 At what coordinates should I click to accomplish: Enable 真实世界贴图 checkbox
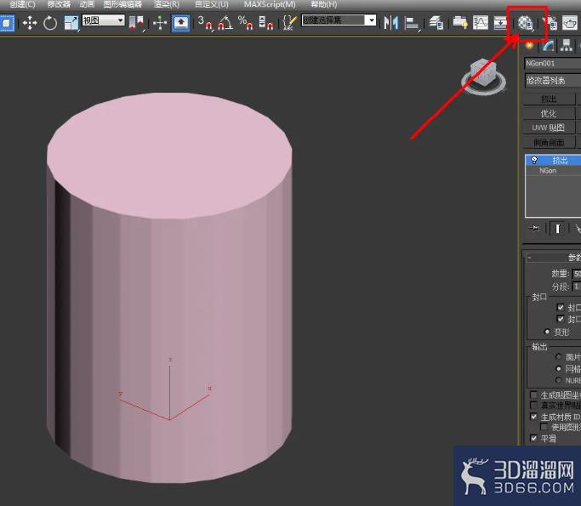click(533, 405)
